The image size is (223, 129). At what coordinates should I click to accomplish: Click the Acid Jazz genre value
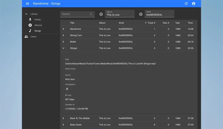(70, 79)
